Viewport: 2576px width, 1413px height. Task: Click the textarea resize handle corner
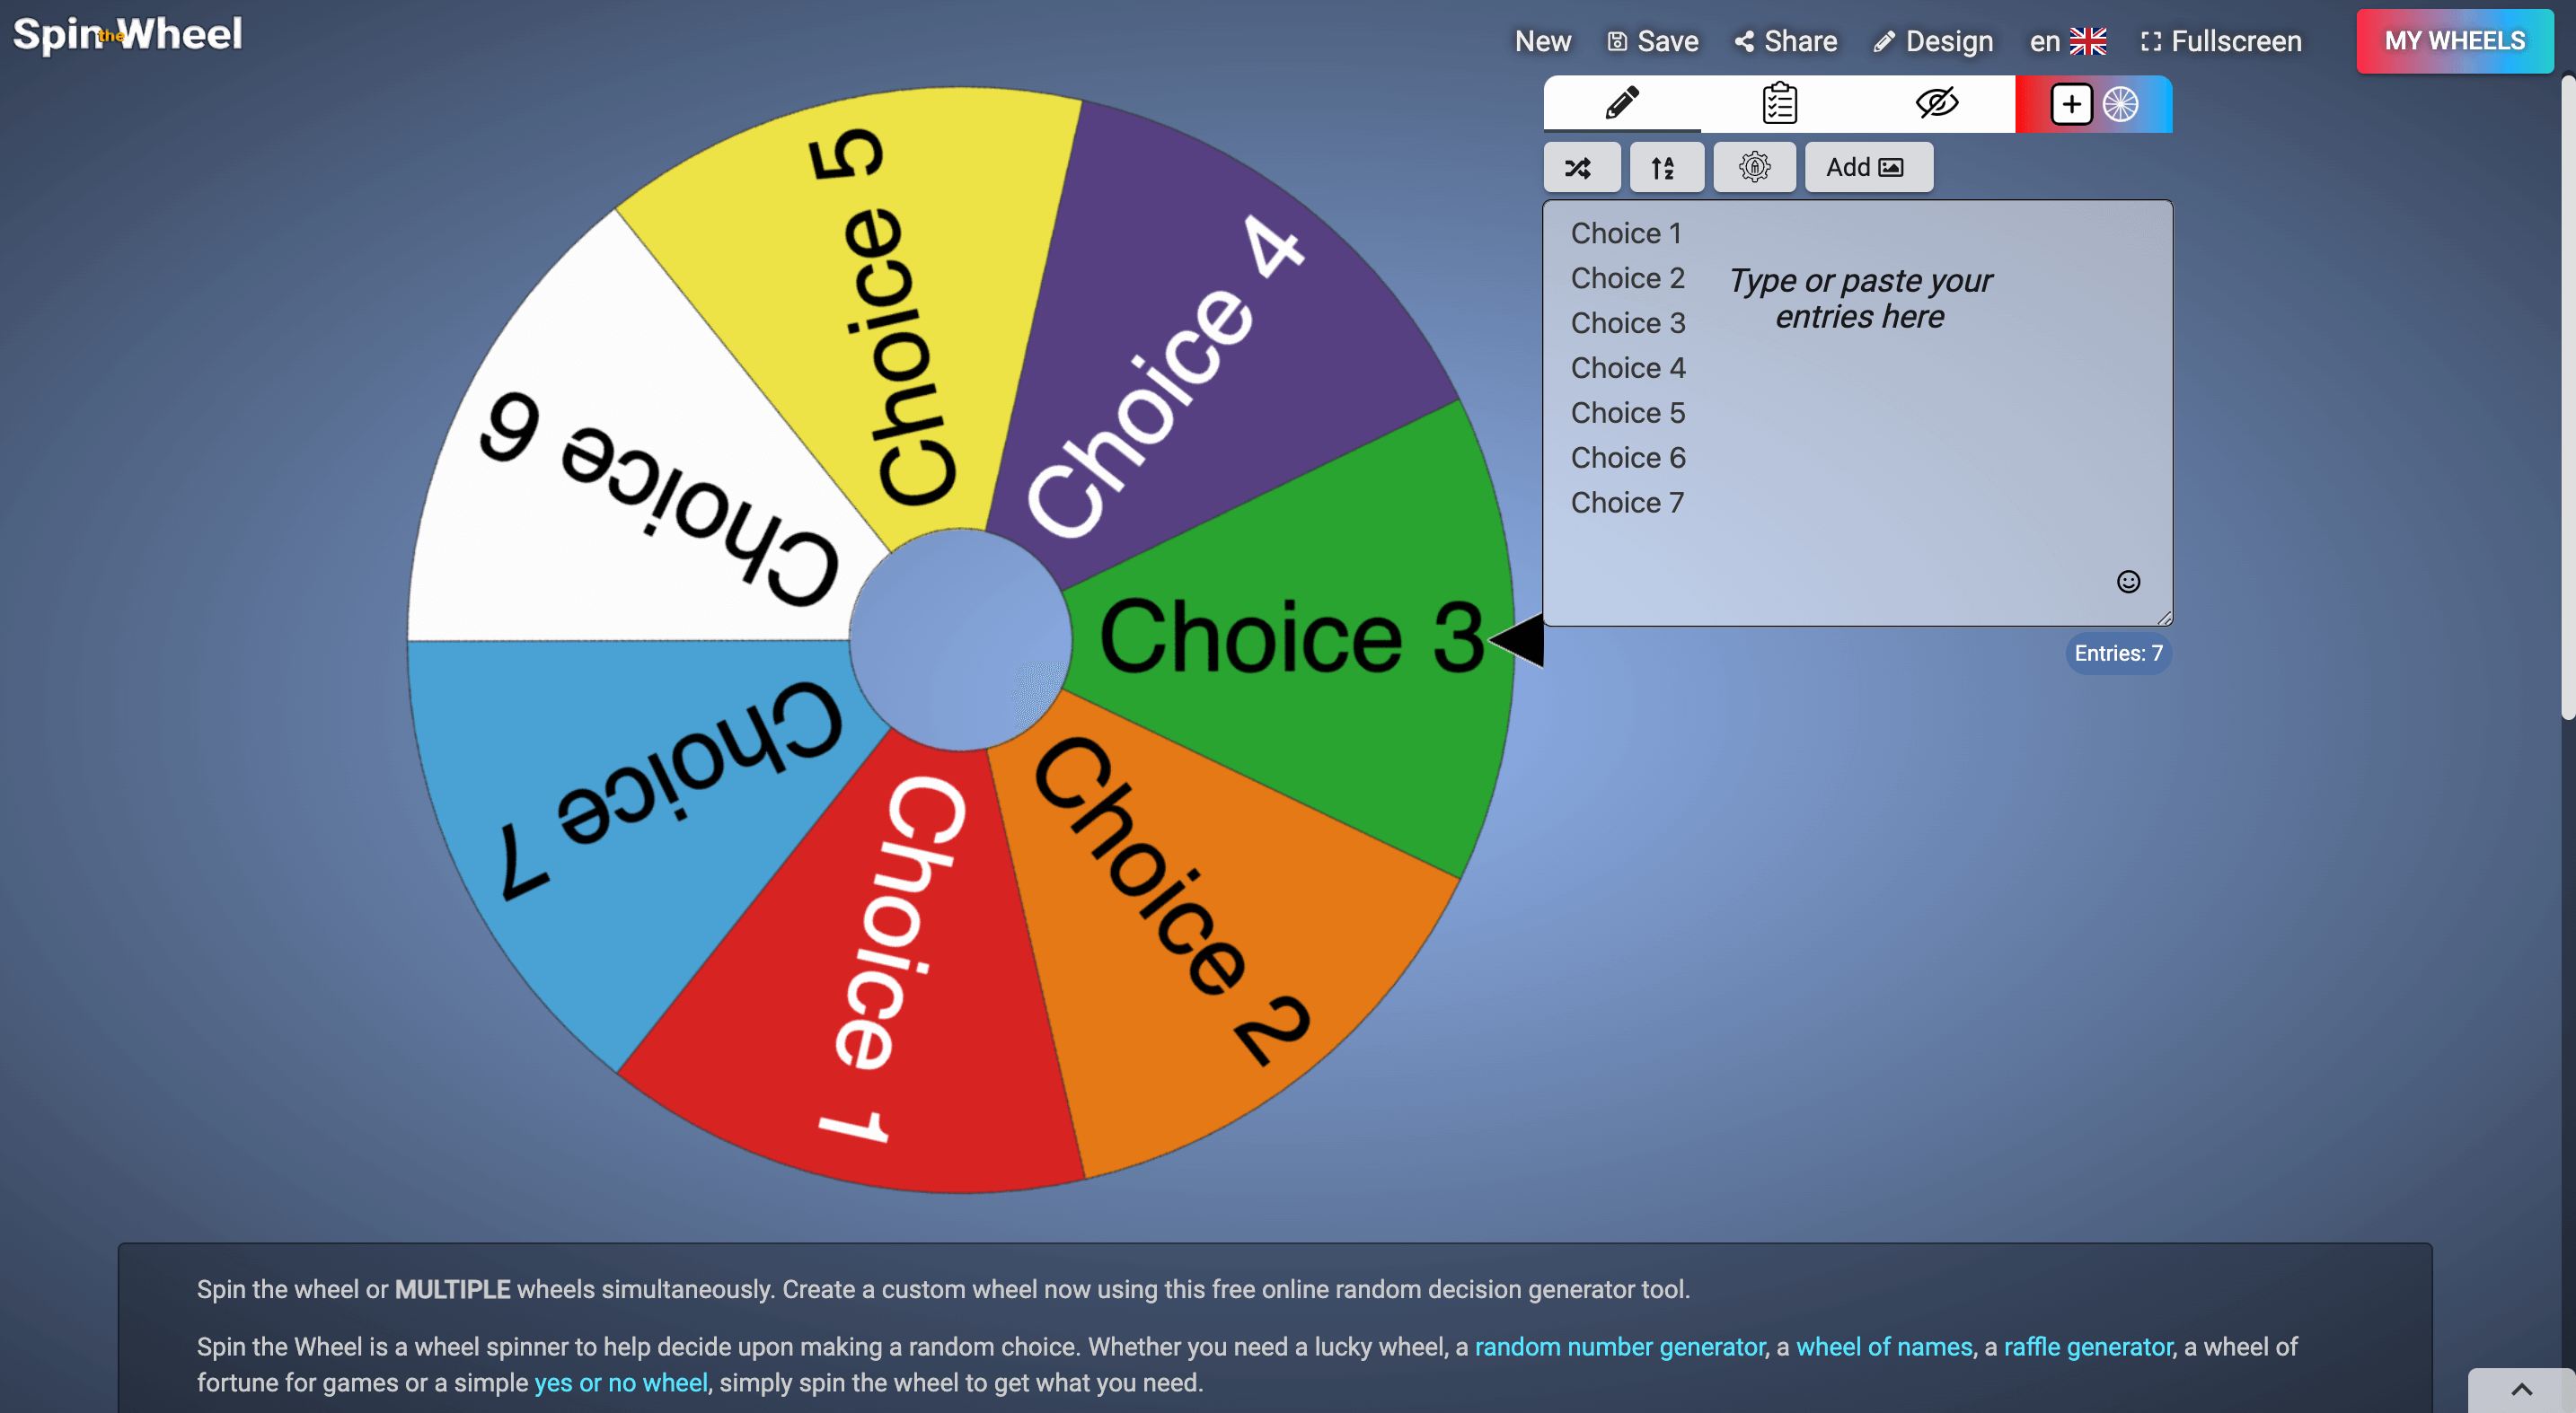[x=2164, y=619]
